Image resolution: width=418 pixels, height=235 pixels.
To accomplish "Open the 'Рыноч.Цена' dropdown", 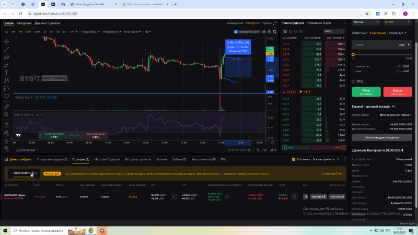I will 132,32.
